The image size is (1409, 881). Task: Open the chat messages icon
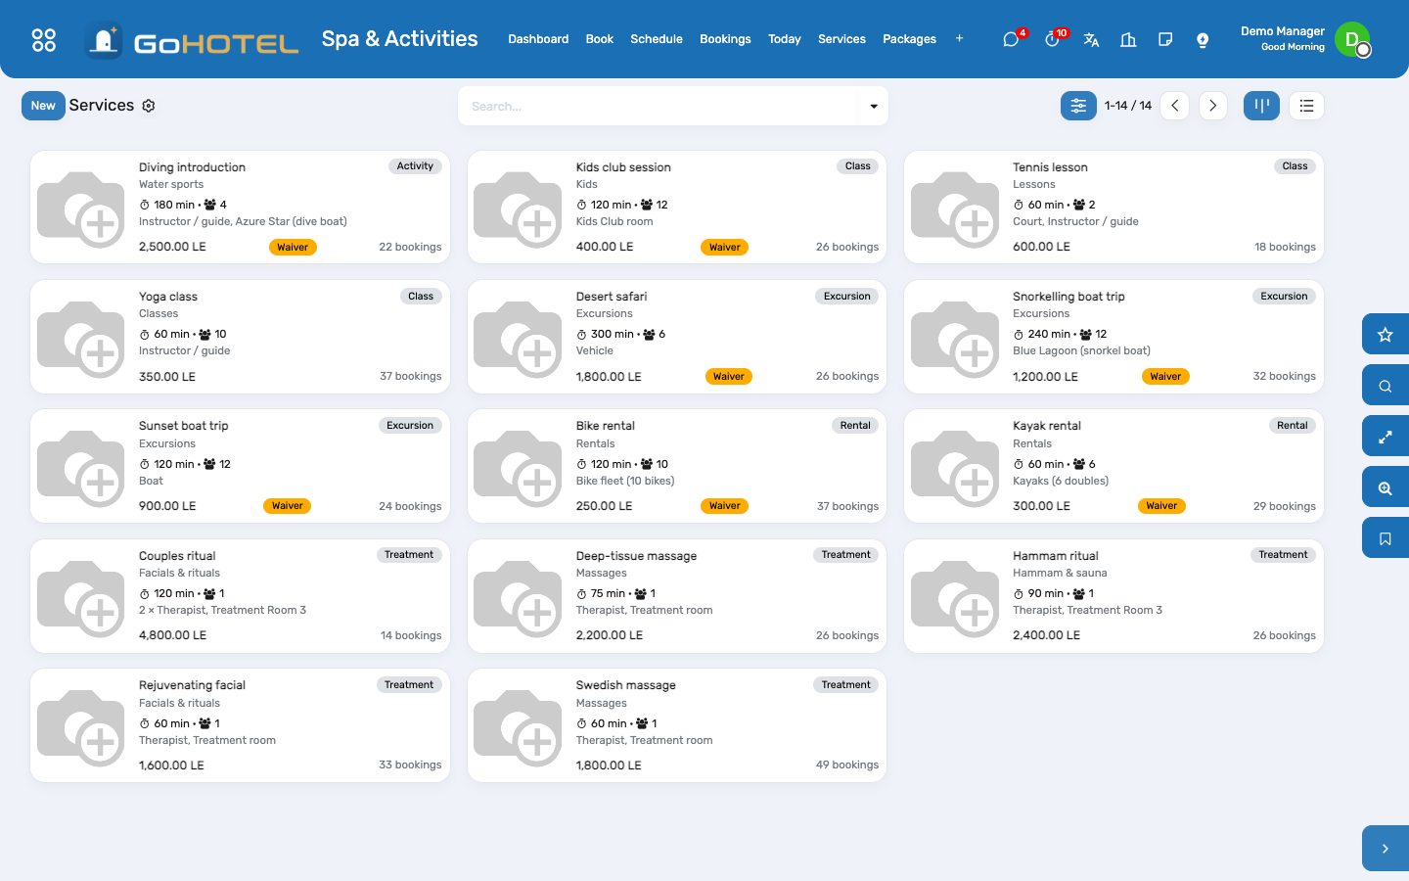[x=1011, y=39]
